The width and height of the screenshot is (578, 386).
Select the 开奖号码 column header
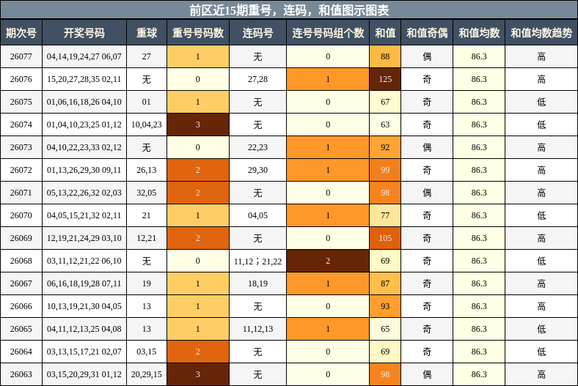[84, 33]
